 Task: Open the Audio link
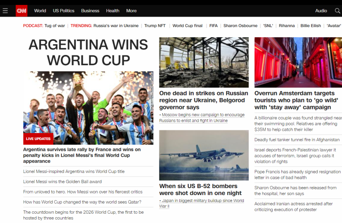click(x=321, y=10)
